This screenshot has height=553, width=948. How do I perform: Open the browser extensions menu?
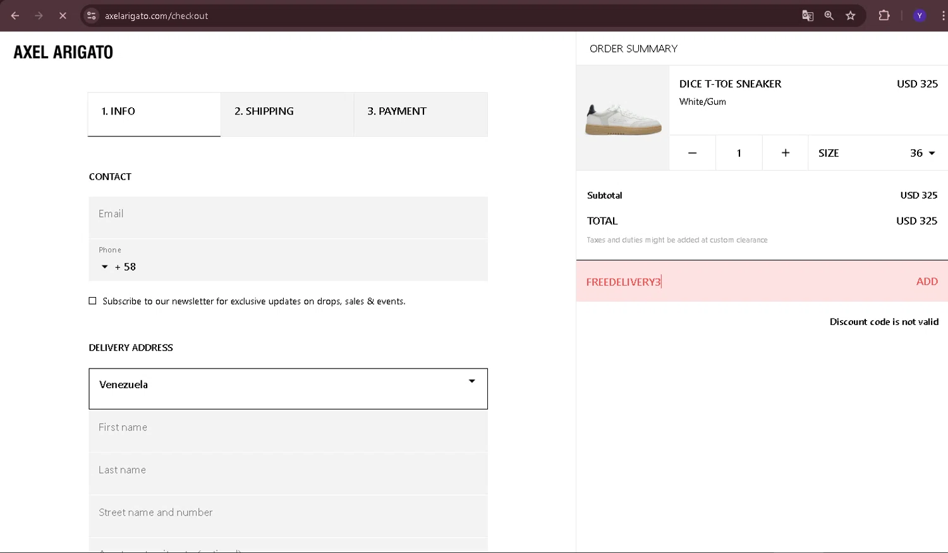(884, 16)
